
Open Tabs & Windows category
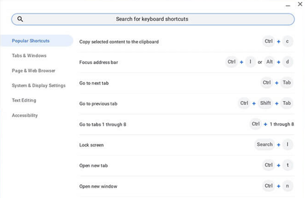29,55
